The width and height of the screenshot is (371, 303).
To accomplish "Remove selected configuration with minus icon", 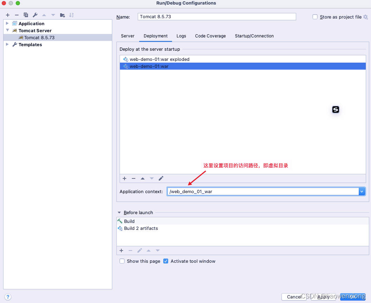I will coord(16,15).
